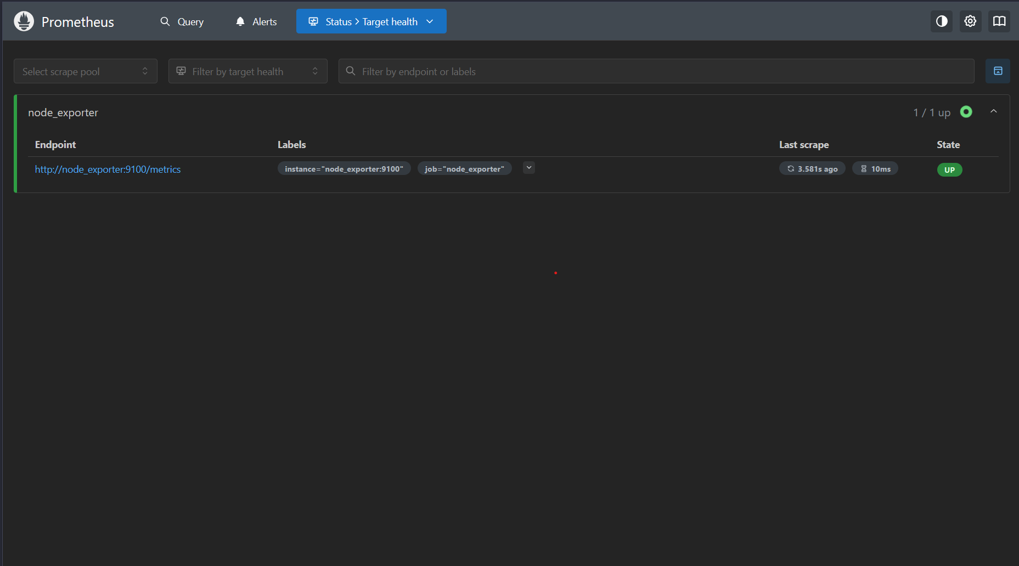Click the Labels column header

[x=291, y=145]
